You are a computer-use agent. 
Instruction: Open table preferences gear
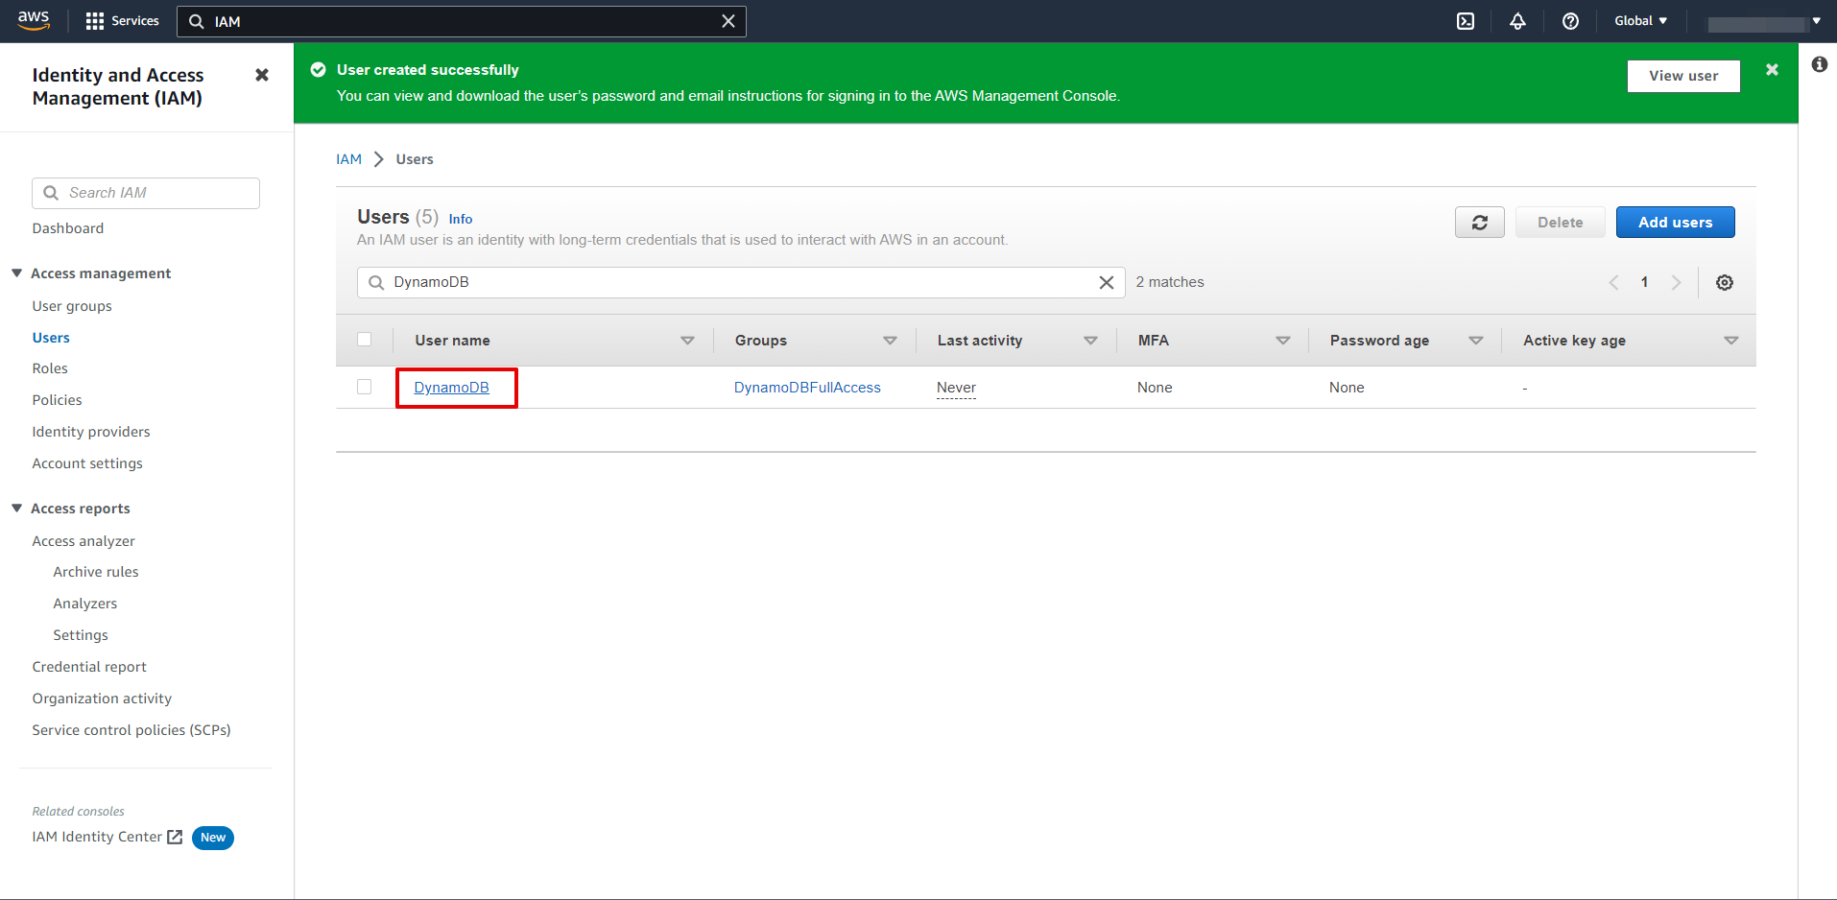pyautogui.click(x=1725, y=282)
